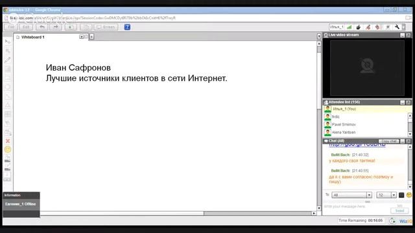Click the red X delete tool

[x=8, y=141]
